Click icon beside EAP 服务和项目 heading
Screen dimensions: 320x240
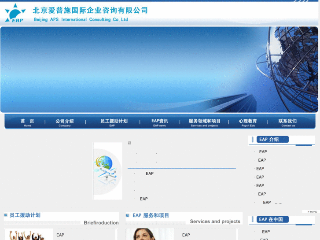(x=128, y=215)
